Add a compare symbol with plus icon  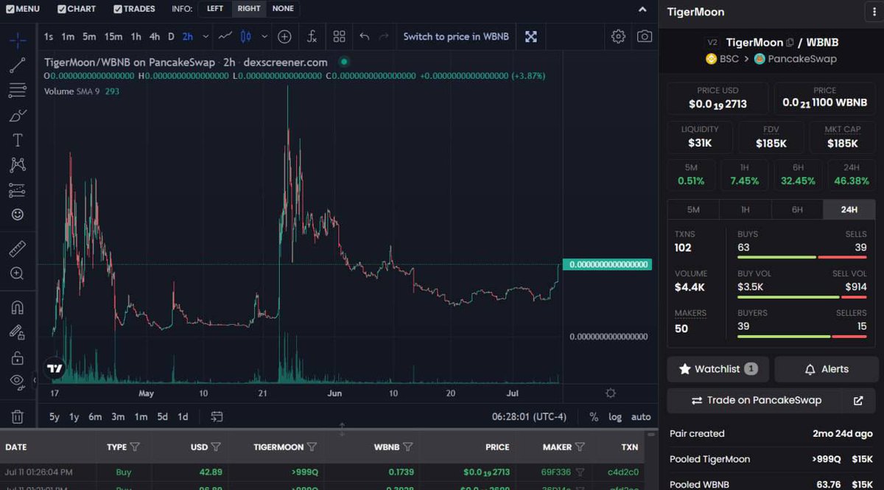[284, 37]
